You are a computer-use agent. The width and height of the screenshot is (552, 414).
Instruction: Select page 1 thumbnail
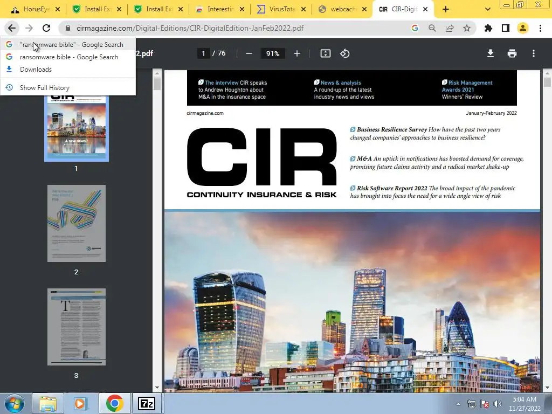coord(77,128)
